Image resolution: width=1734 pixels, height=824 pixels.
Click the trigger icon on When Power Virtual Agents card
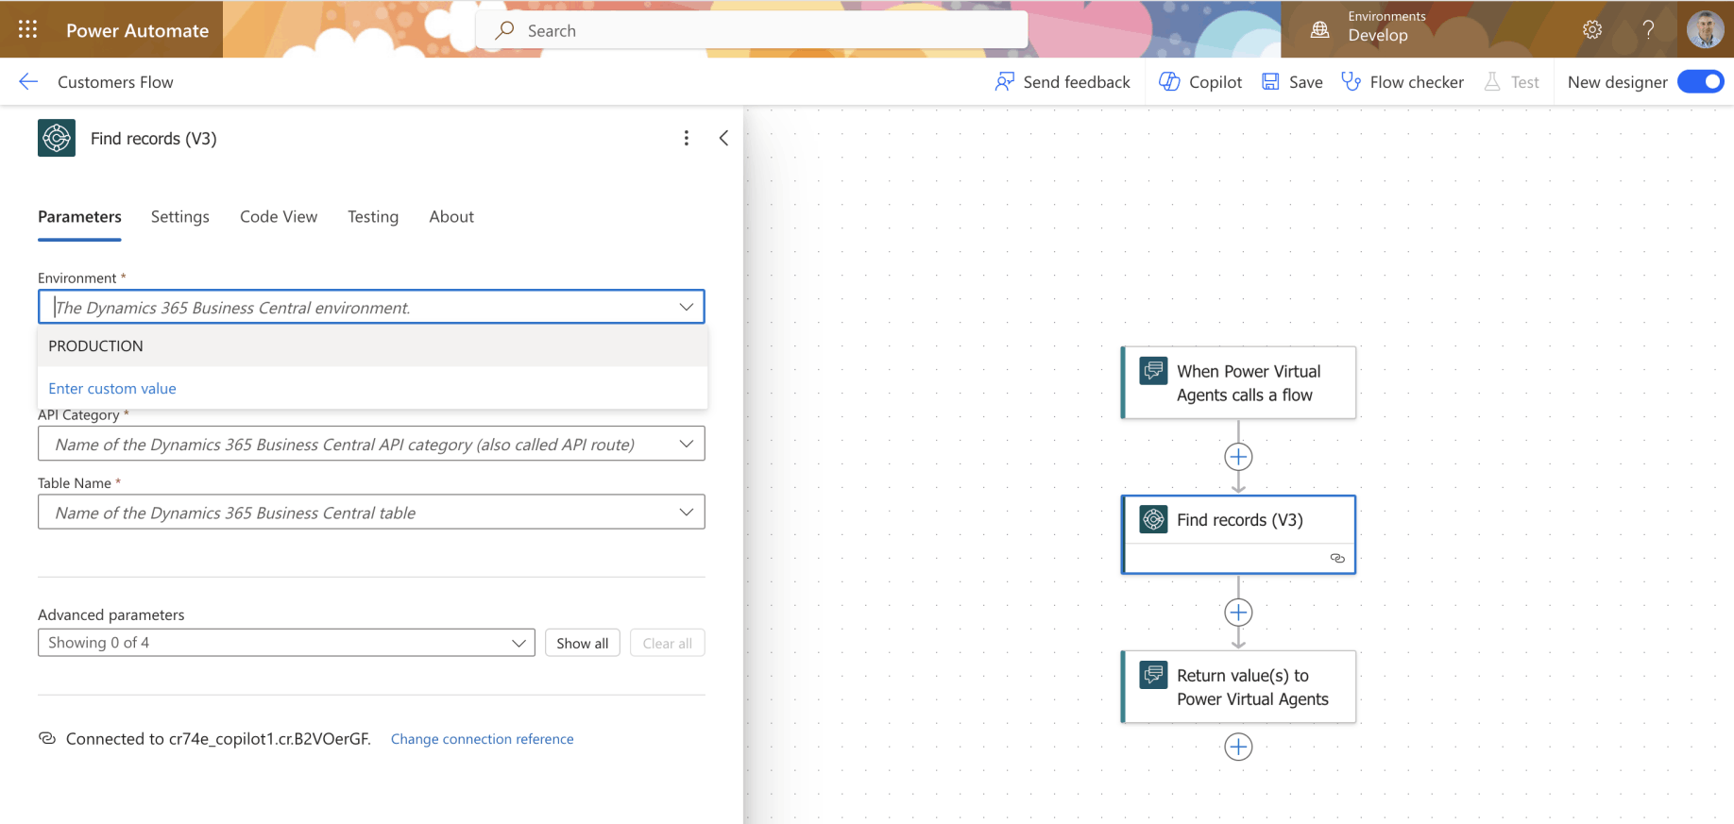pyautogui.click(x=1153, y=371)
